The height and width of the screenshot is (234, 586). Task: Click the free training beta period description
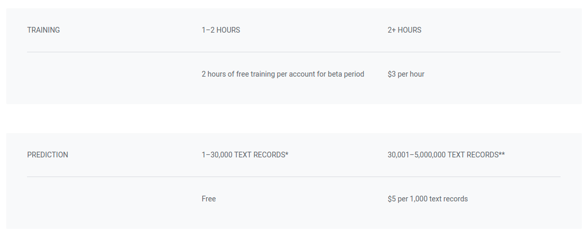(x=283, y=74)
